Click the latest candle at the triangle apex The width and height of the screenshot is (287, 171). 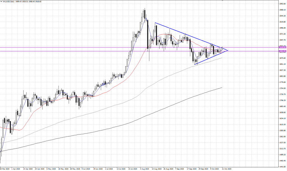point(222,49)
